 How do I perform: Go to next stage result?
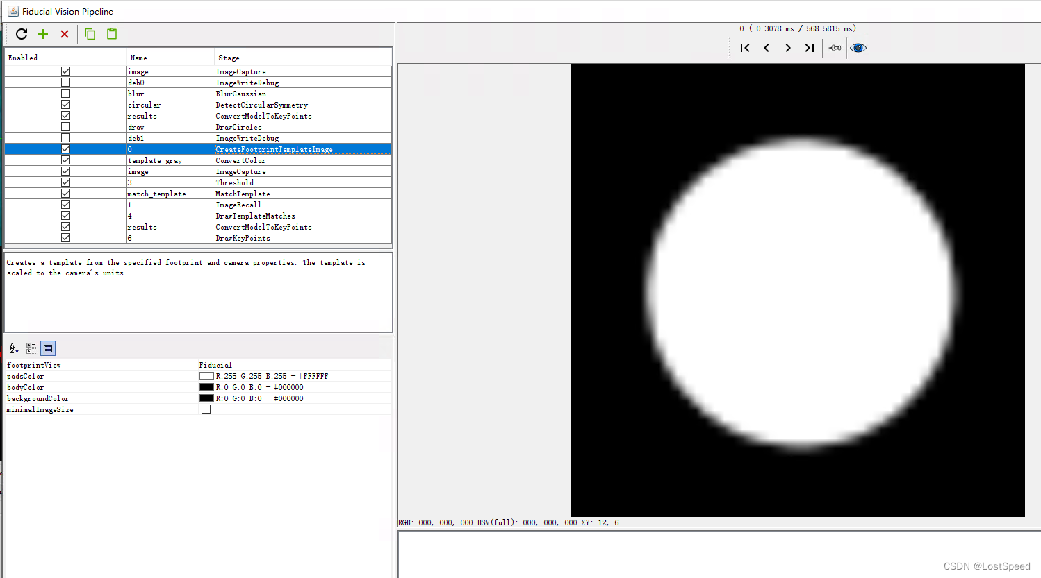788,48
